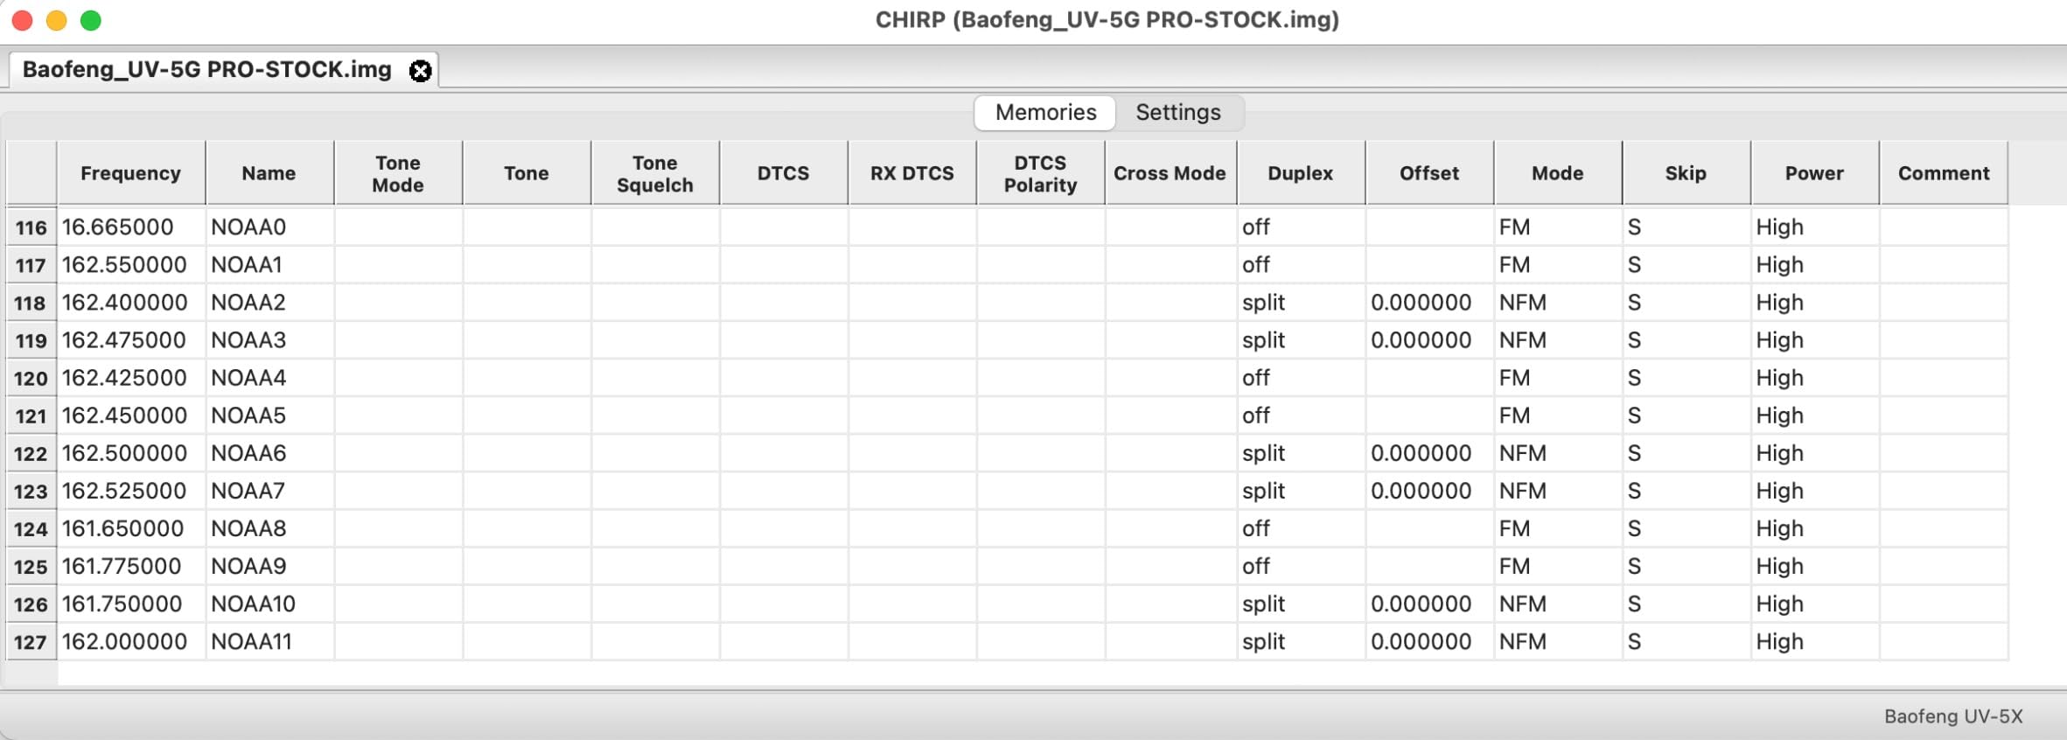The width and height of the screenshot is (2067, 740).
Task: Switch to the Settings tab
Action: tap(1177, 113)
